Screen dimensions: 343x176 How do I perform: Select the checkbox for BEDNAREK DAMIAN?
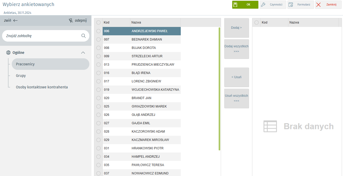pyautogui.click(x=98, y=39)
